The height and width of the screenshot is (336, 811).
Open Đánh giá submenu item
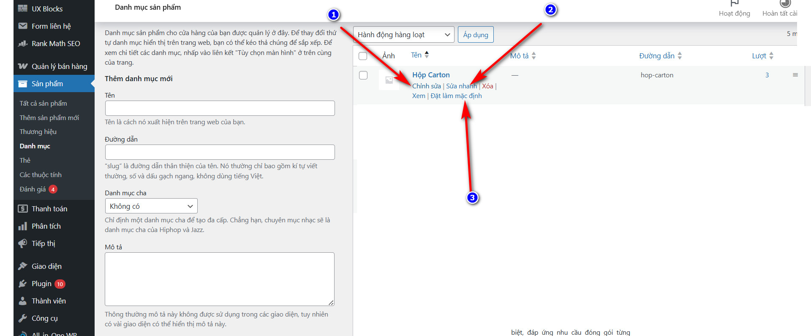tap(33, 189)
